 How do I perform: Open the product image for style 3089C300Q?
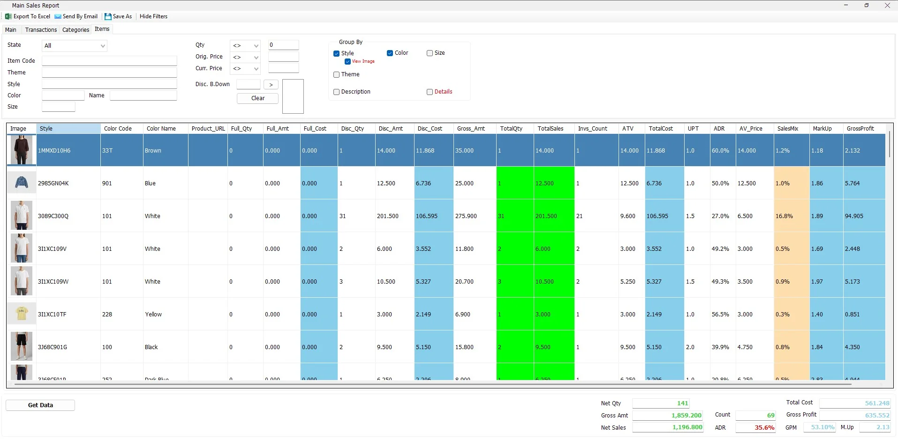[22, 215]
